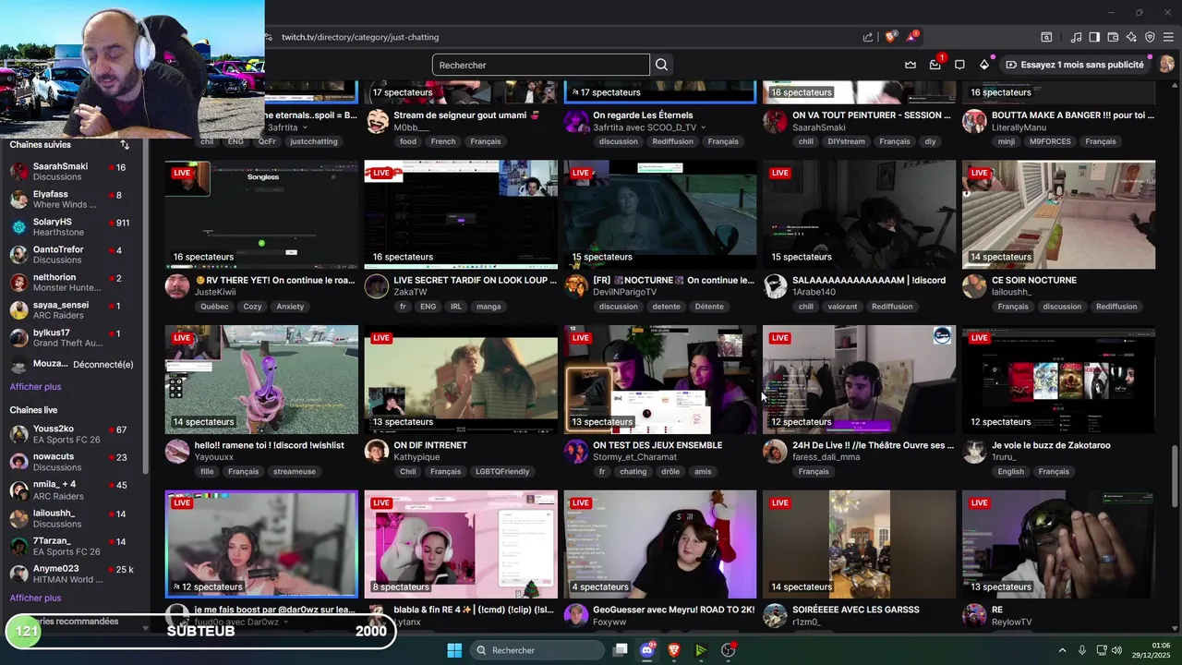This screenshot has width=1182, height=665.
Task: Open Je vole le buzz de Zakotaroo title
Action: coord(1051,445)
